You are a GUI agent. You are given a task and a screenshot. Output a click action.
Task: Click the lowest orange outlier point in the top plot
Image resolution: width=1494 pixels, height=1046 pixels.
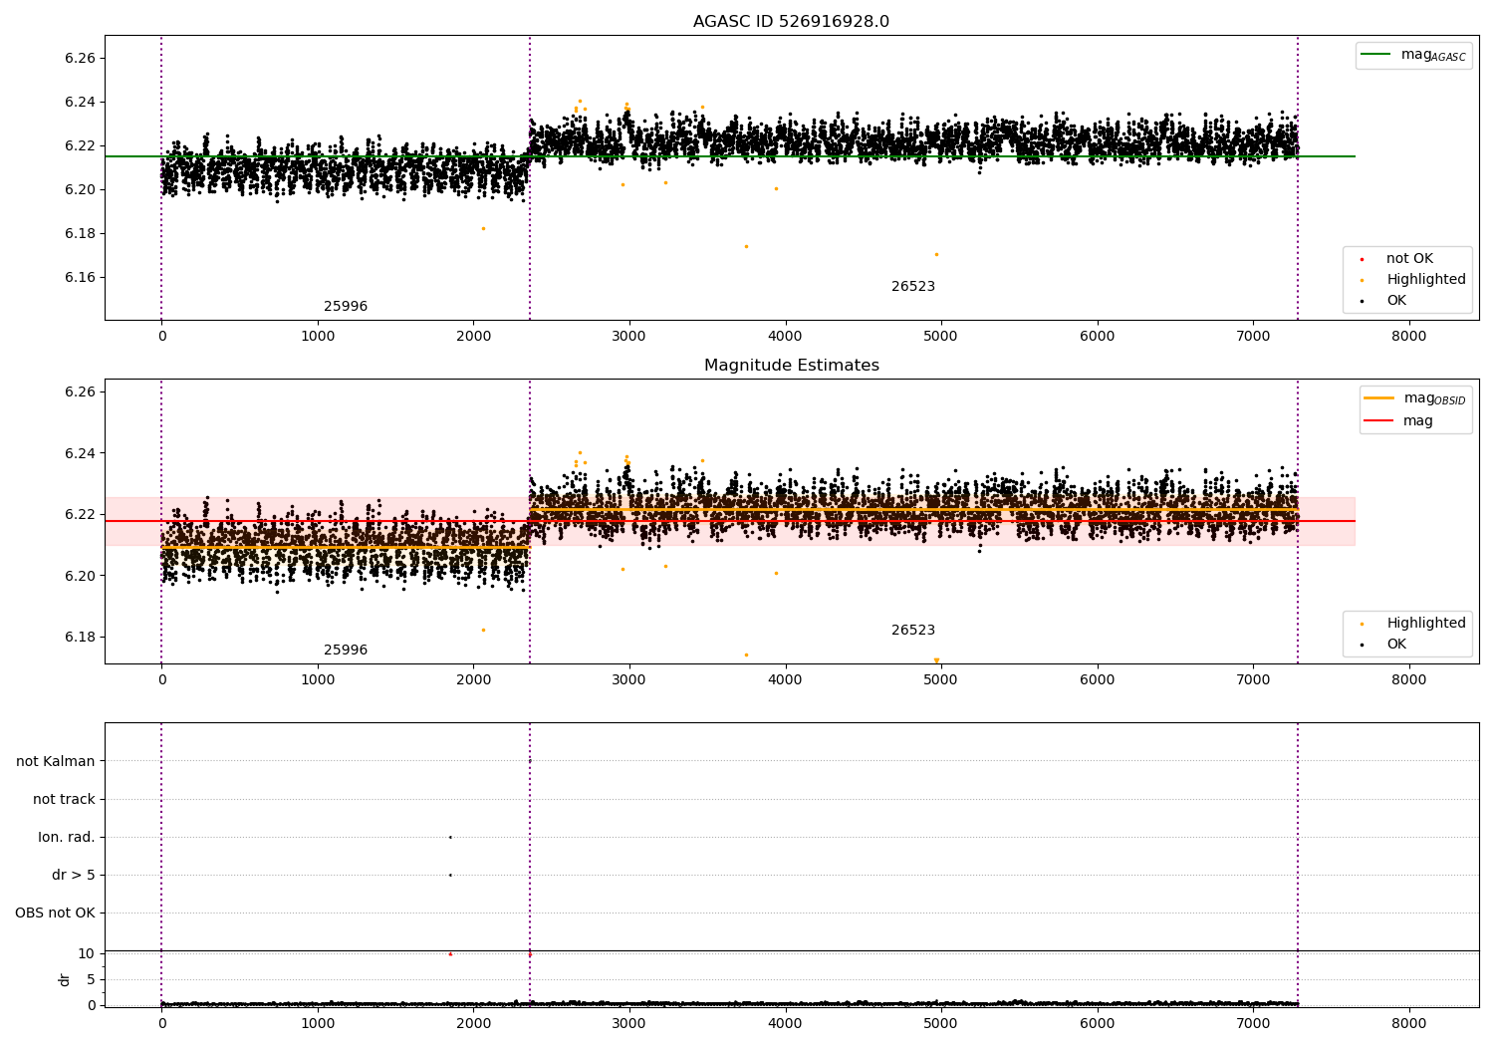point(936,254)
